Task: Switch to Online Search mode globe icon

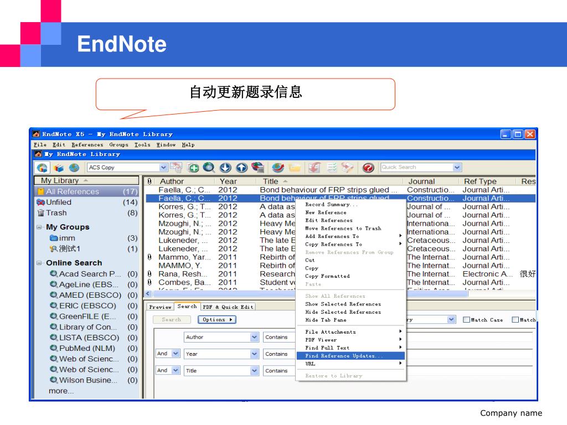Action: (x=74, y=168)
